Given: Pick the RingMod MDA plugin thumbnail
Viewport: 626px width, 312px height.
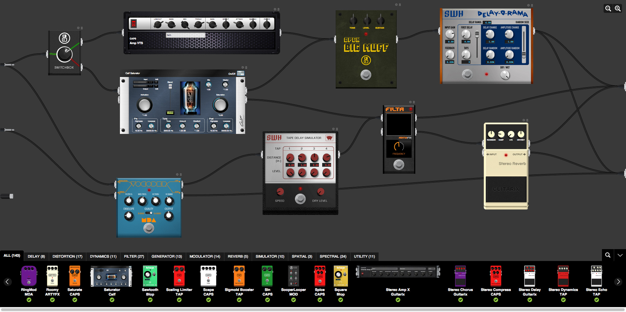Looking at the screenshot, I should pyautogui.click(x=29, y=276).
